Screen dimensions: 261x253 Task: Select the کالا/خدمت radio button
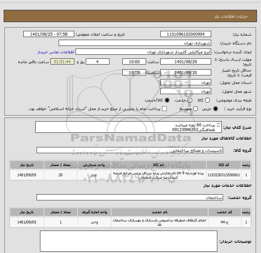pos(167,100)
